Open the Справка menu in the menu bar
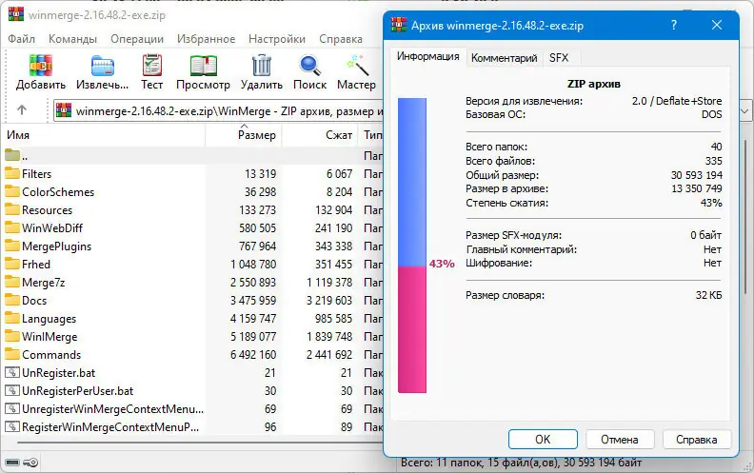754x473 pixels. pyautogui.click(x=341, y=39)
